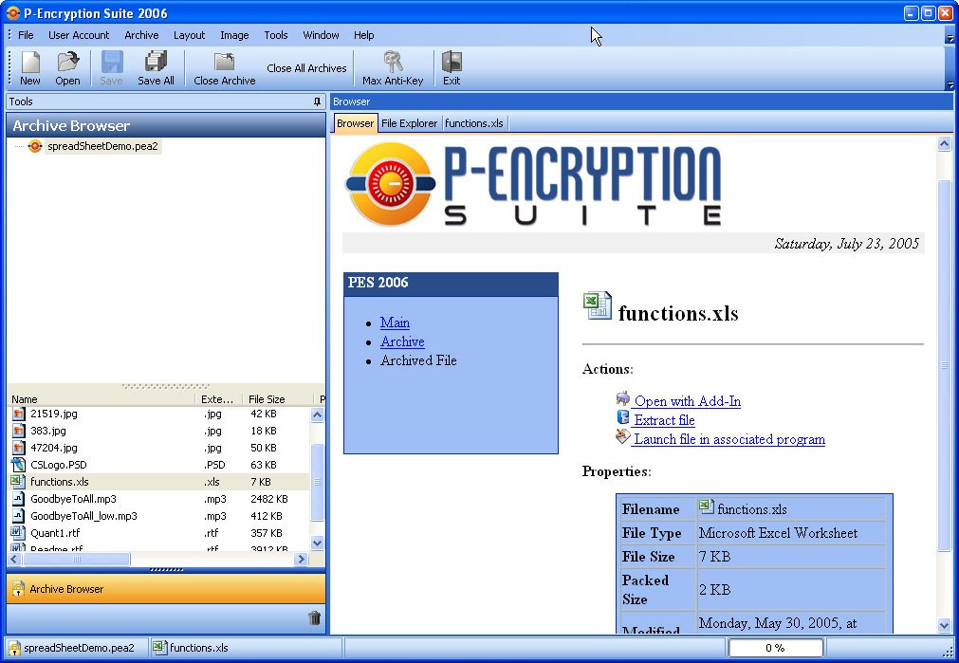Open the Layout menu
Viewport: 959px width, 663px height.
tap(189, 35)
